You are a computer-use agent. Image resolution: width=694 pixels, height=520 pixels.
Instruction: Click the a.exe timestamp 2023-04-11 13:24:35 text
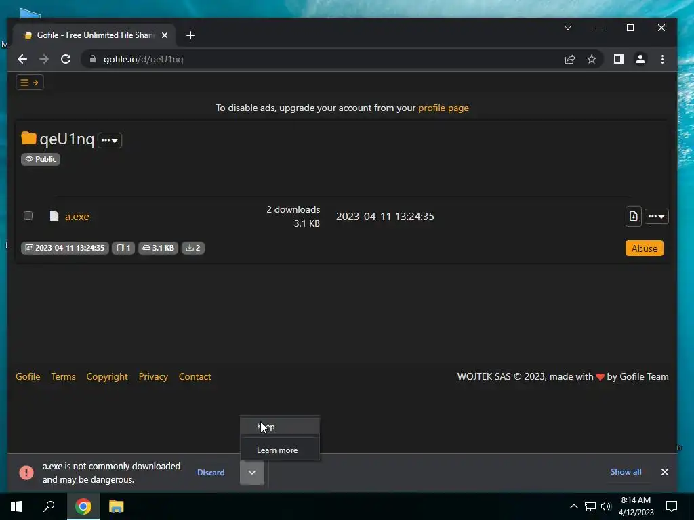pos(385,216)
